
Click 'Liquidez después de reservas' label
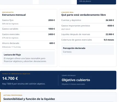(76, 34)
